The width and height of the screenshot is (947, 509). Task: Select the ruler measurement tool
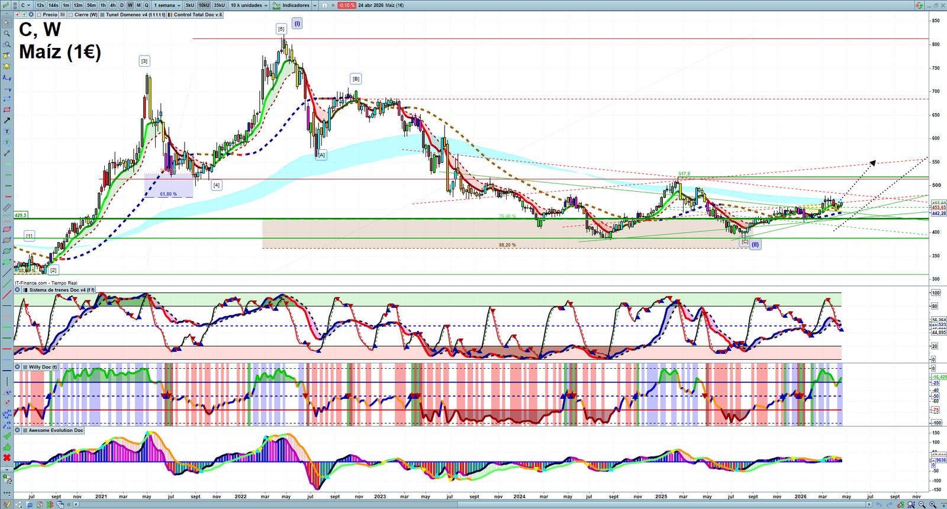click(x=7, y=208)
